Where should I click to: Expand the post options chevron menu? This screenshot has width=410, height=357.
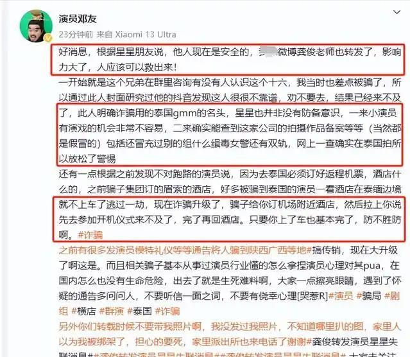397,12
